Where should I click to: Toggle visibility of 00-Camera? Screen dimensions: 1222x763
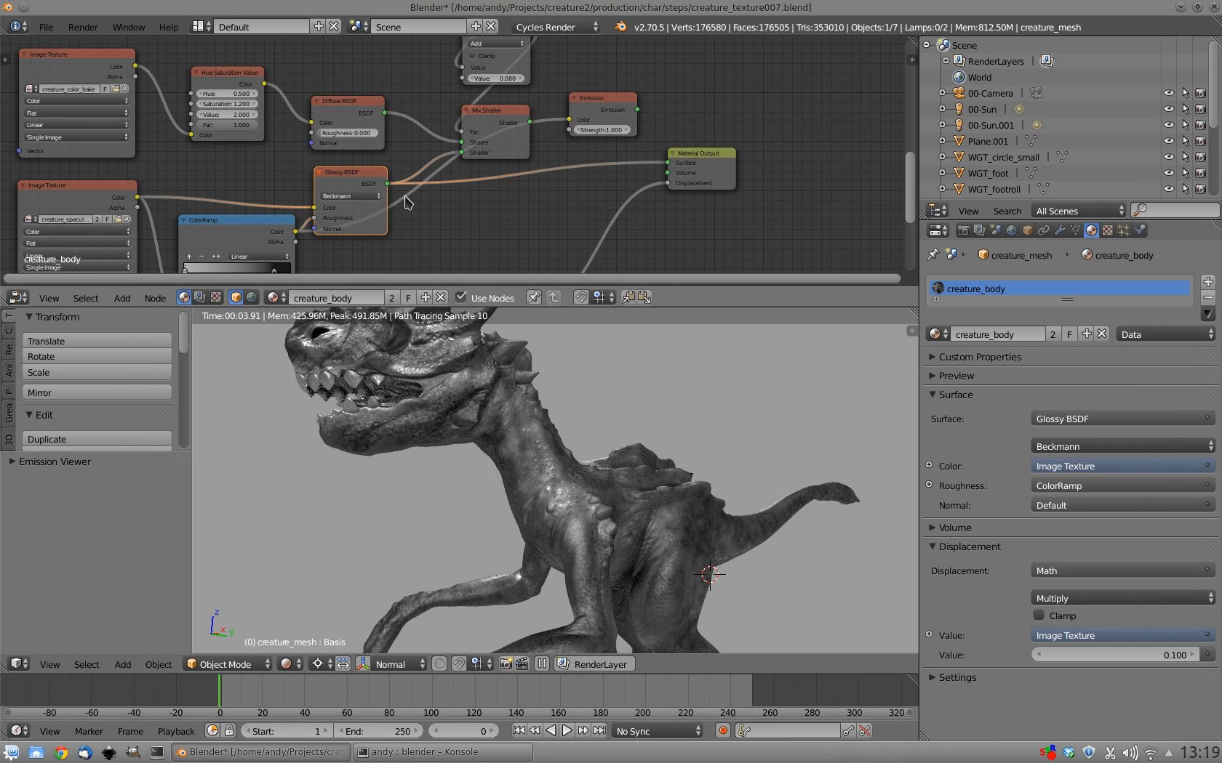[1169, 93]
